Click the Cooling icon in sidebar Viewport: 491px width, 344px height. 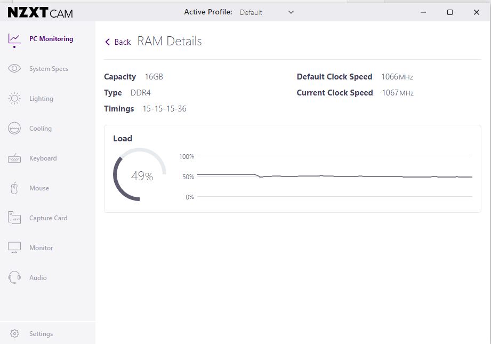[x=14, y=128]
